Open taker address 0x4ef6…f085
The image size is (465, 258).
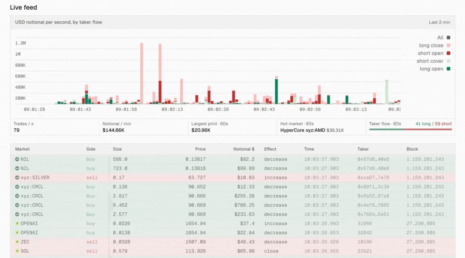click(373, 205)
